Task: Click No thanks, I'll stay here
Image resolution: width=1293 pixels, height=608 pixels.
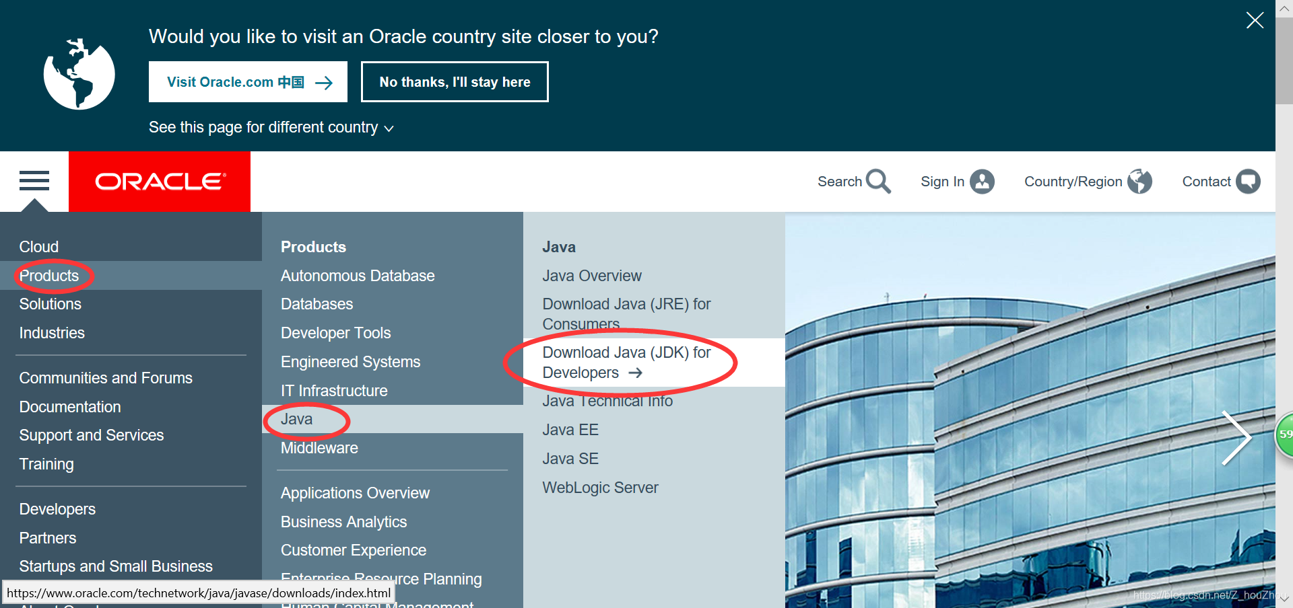Action: click(455, 82)
